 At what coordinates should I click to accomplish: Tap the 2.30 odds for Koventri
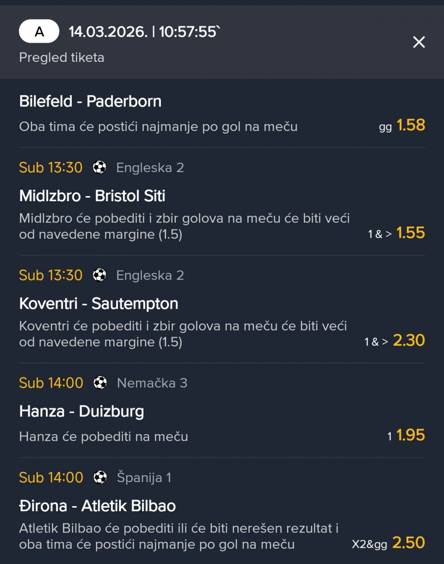click(x=409, y=341)
